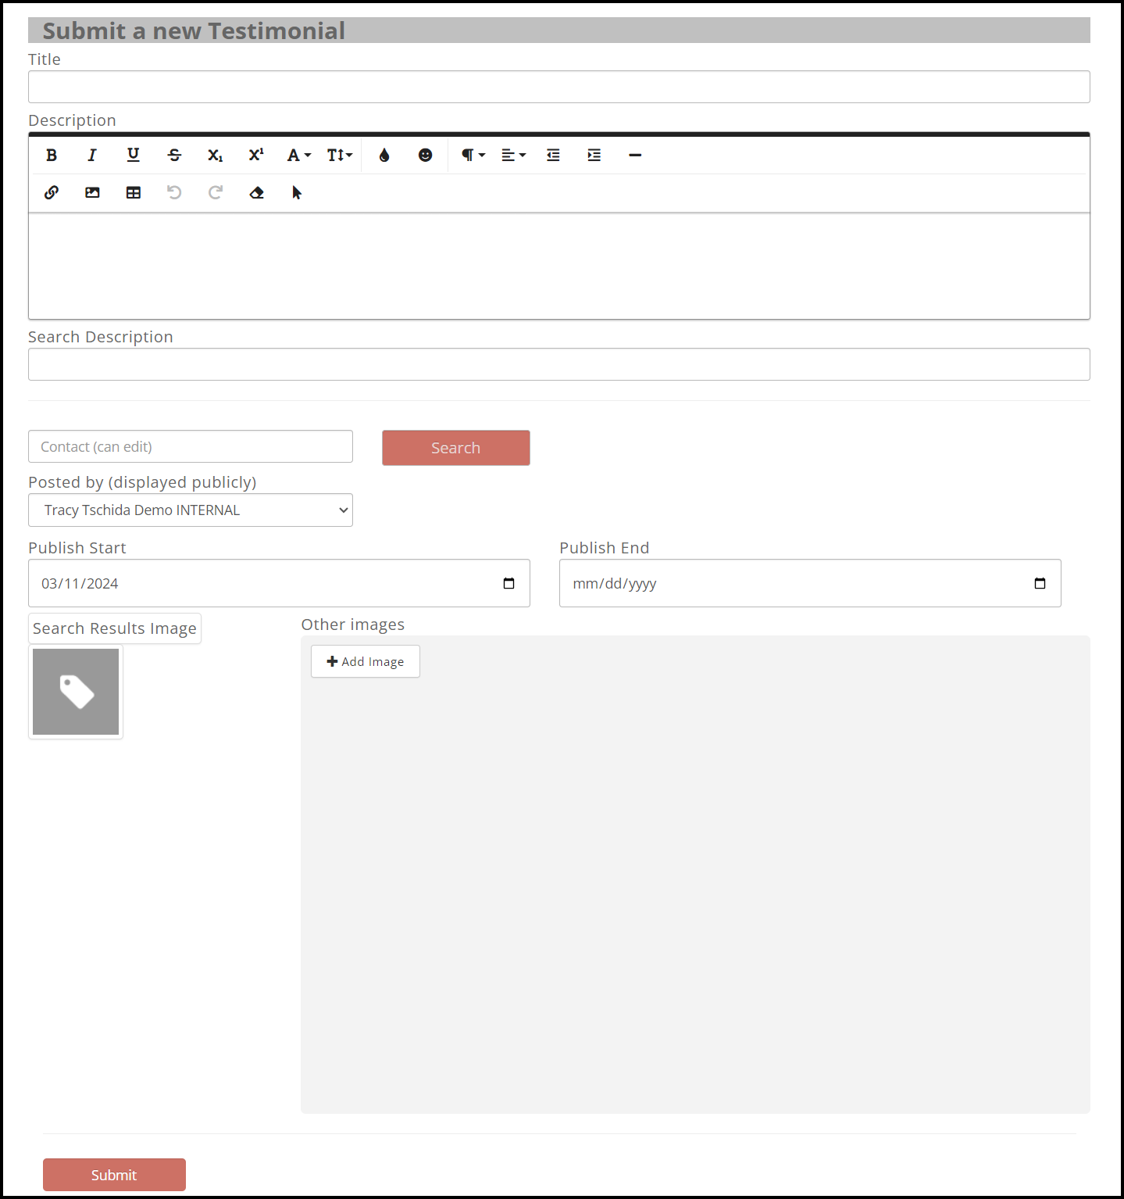Insert a link in the description
The height and width of the screenshot is (1199, 1124).
[52, 192]
